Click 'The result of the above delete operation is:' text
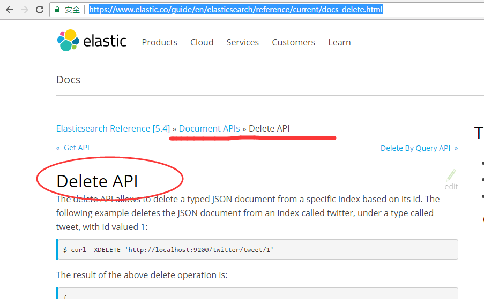Screen dimensions: 484x299 142,275
